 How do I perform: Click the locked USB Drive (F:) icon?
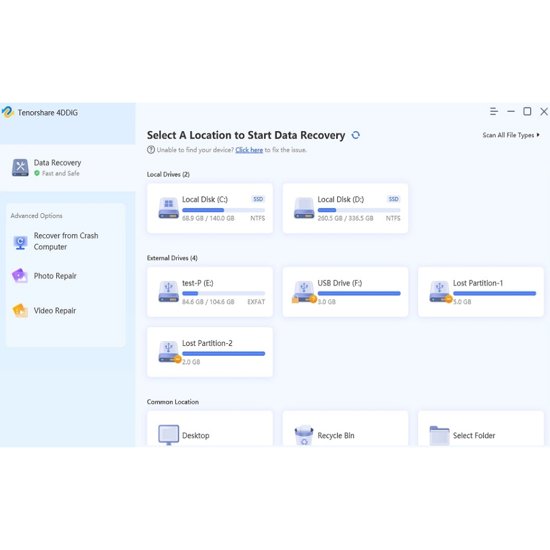click(304, 292)
